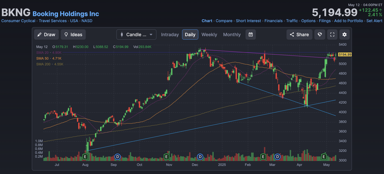384x174 pixels.
Task: Click the 2.41% change percentage
Action: [x=375, y=15]
